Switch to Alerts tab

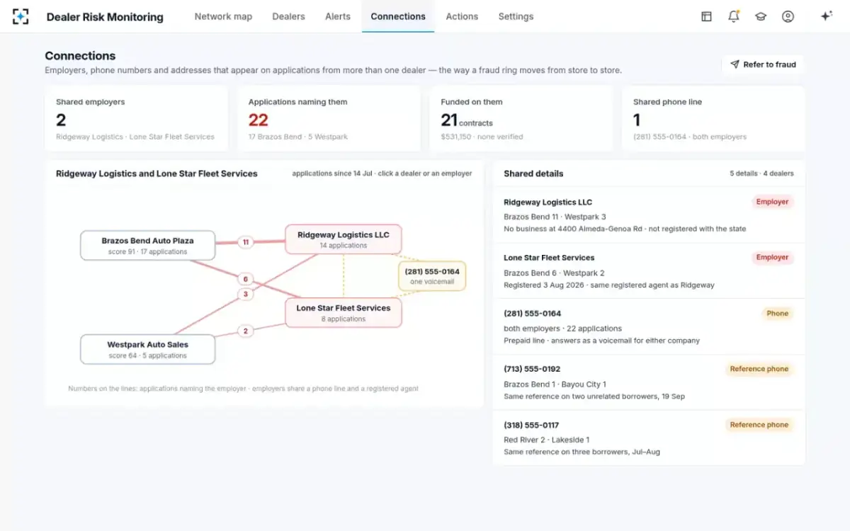pos(338,16)
